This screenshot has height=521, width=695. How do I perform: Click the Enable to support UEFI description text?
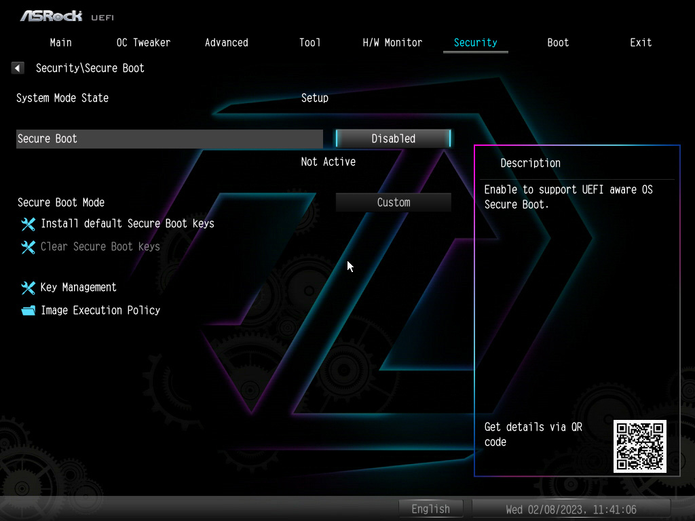568,197
